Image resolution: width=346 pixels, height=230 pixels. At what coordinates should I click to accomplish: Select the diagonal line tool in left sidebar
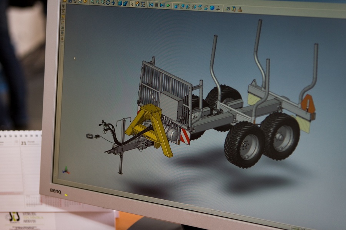(63, 23)
